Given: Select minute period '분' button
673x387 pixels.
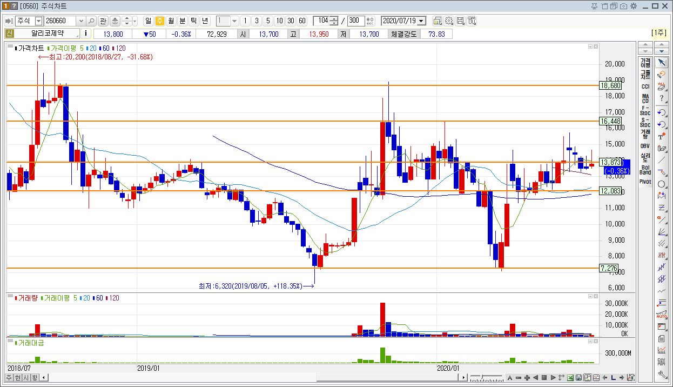Looking at the screenshot, I should click(182, 21).
